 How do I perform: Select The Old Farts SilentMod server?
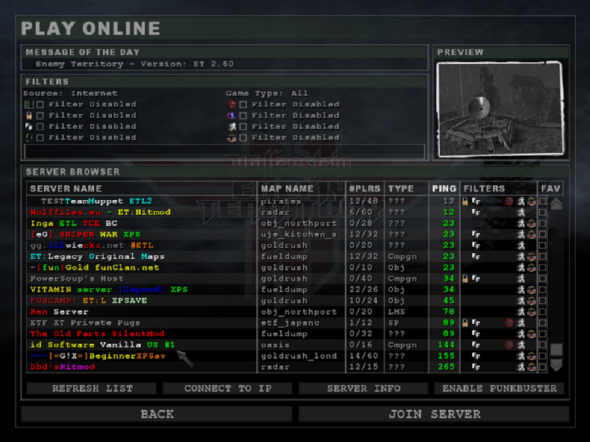287,334
